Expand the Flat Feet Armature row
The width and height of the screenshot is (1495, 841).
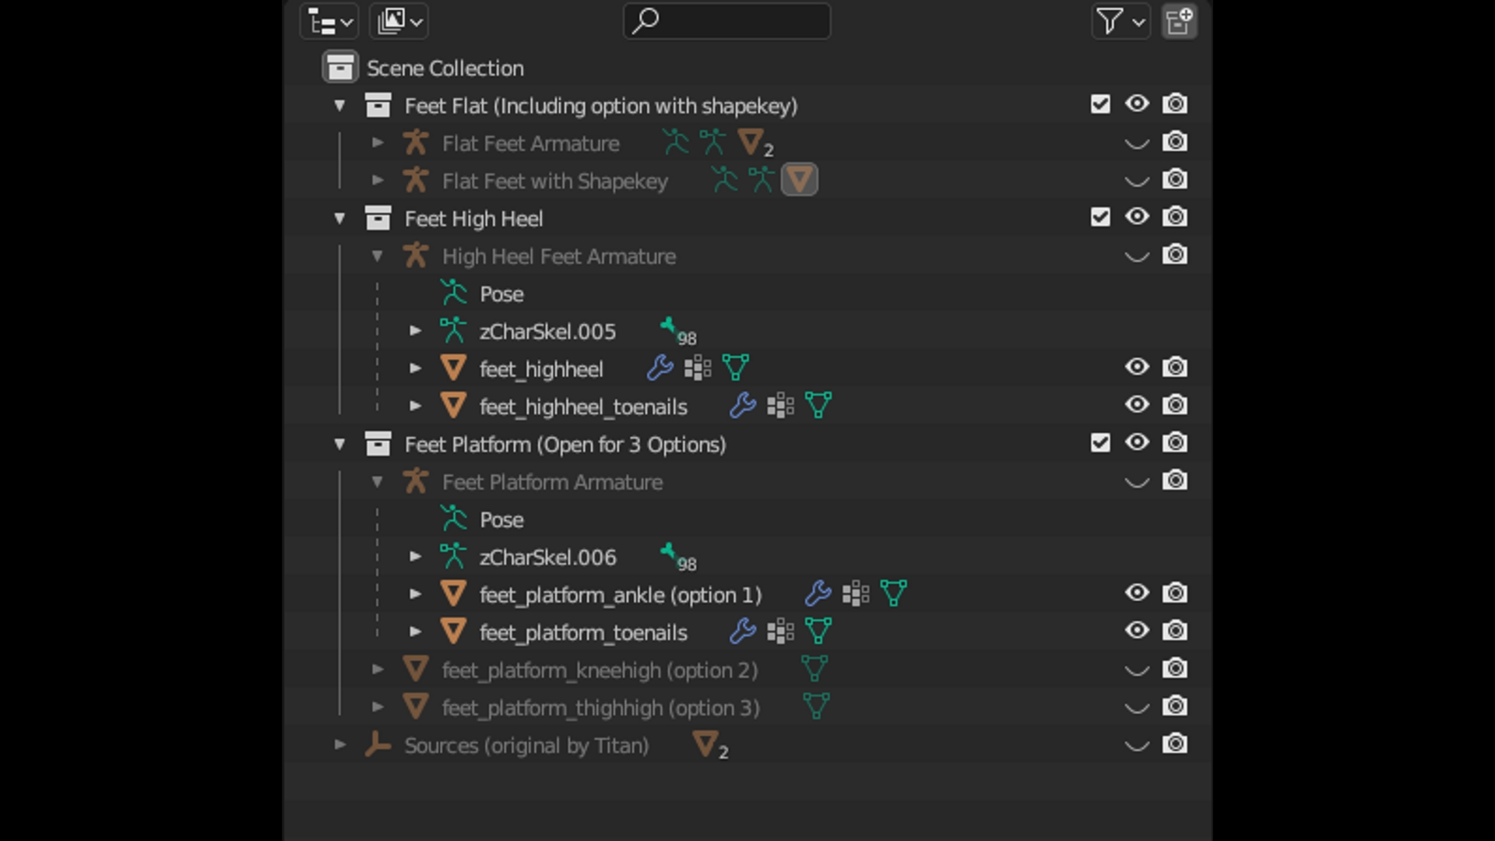tap(378, 143)
